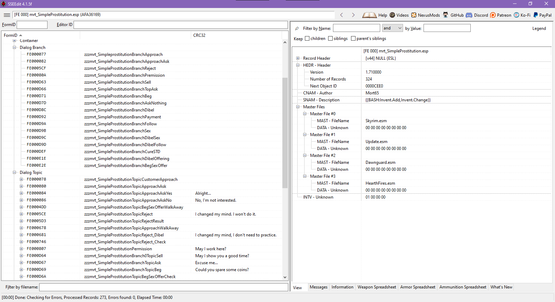Open the Weapon Spreadsheet tab

[377, 287]
